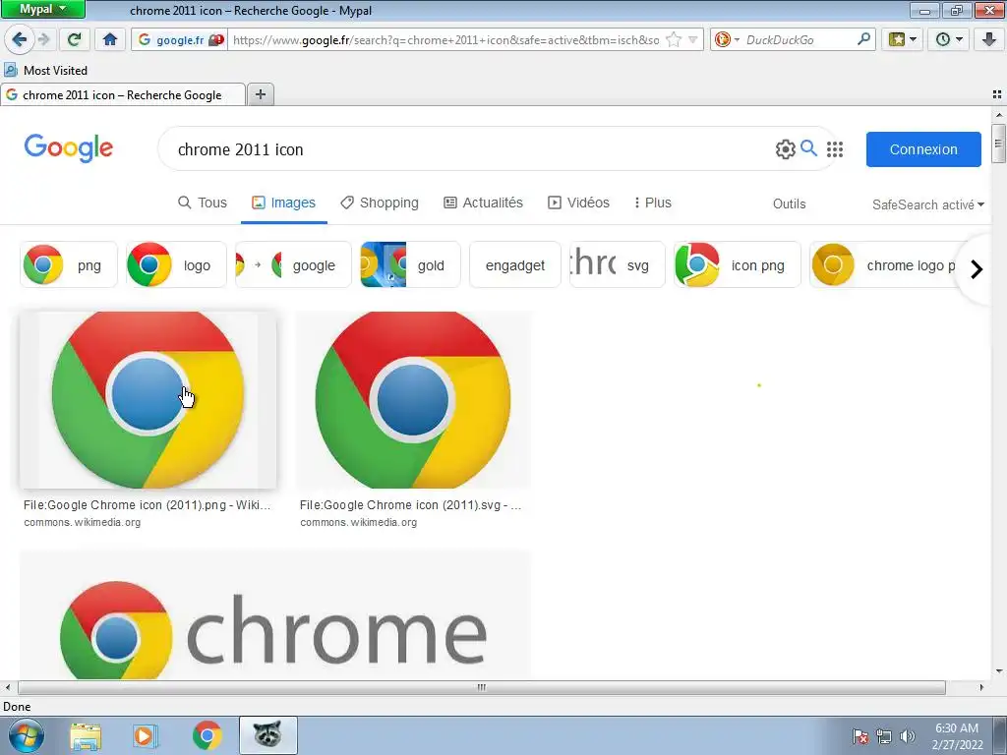Open DuckDuckGo search engine selector
1007x755 pixels.
[727, 39]
